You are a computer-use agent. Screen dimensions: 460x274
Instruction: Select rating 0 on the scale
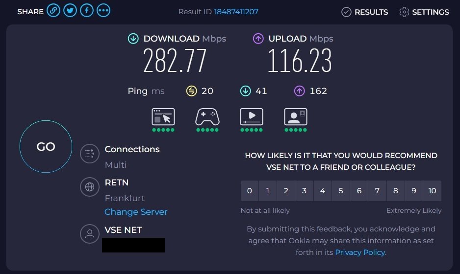tap(250, 191)
